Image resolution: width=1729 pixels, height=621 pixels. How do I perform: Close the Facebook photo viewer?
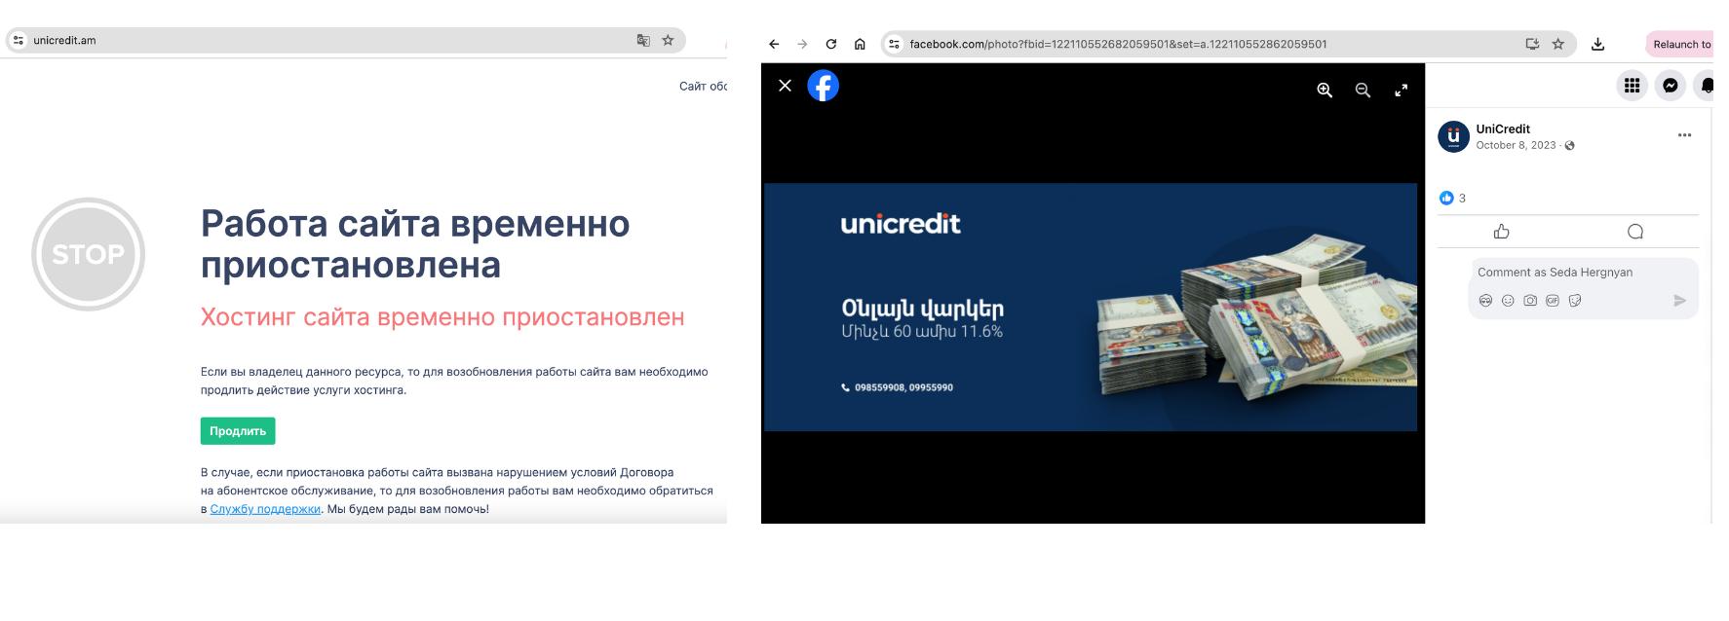click(x=785, y=86)
